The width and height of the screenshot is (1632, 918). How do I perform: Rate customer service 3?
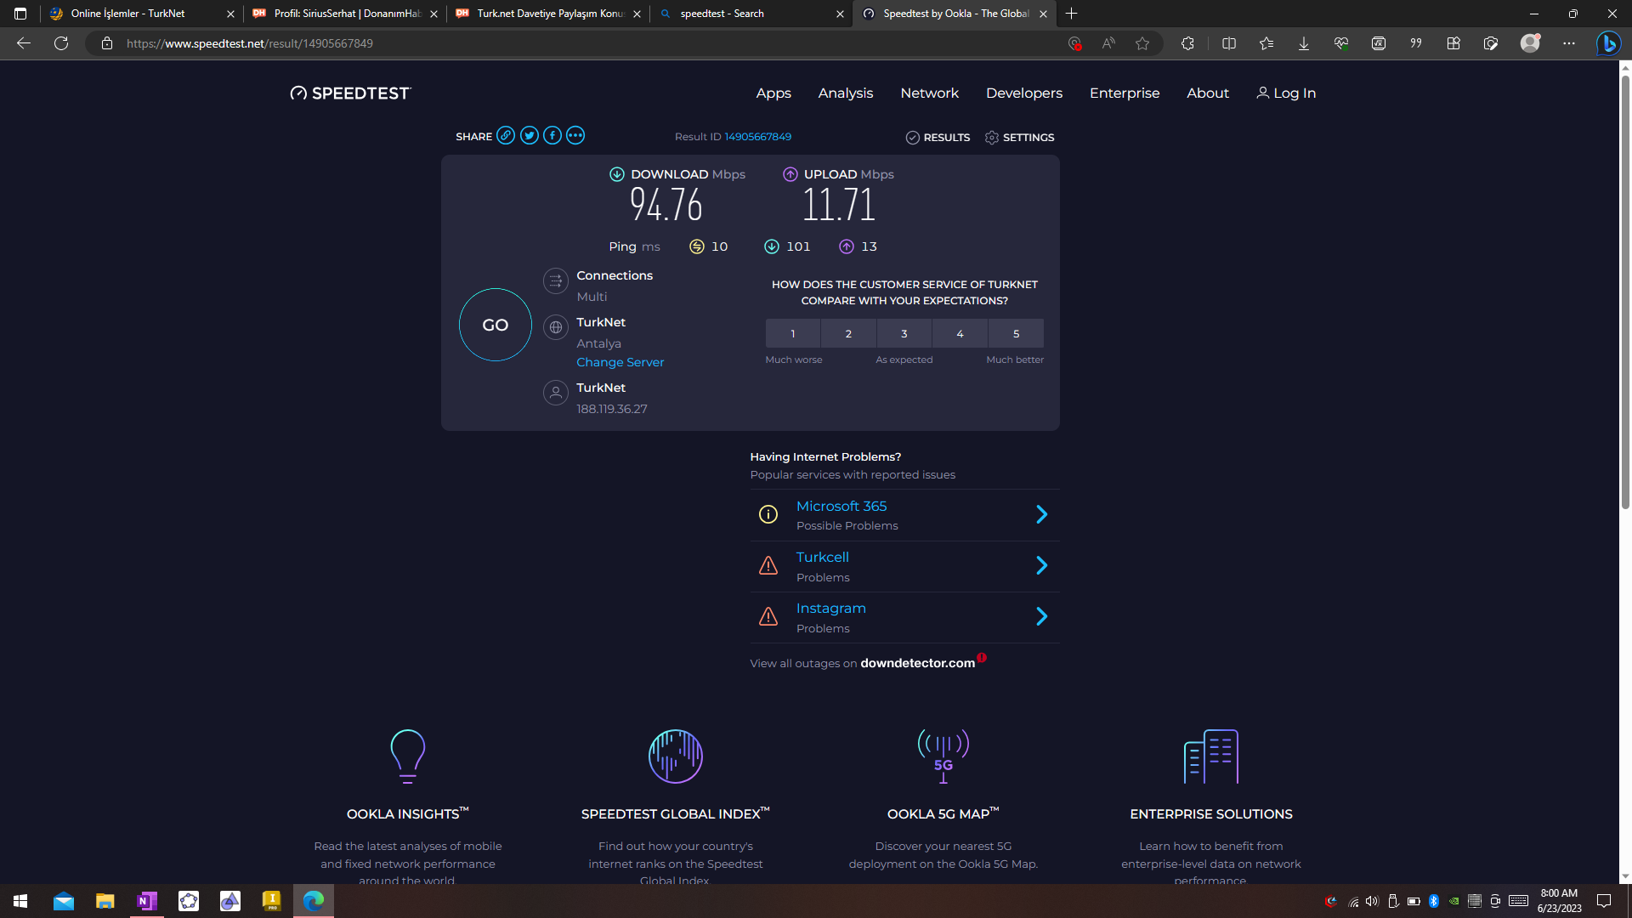pyautogui.click(x=904, y=334)
